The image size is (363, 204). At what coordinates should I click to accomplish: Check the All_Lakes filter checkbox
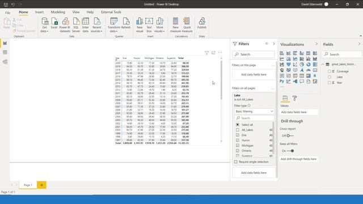click(238, 130)
